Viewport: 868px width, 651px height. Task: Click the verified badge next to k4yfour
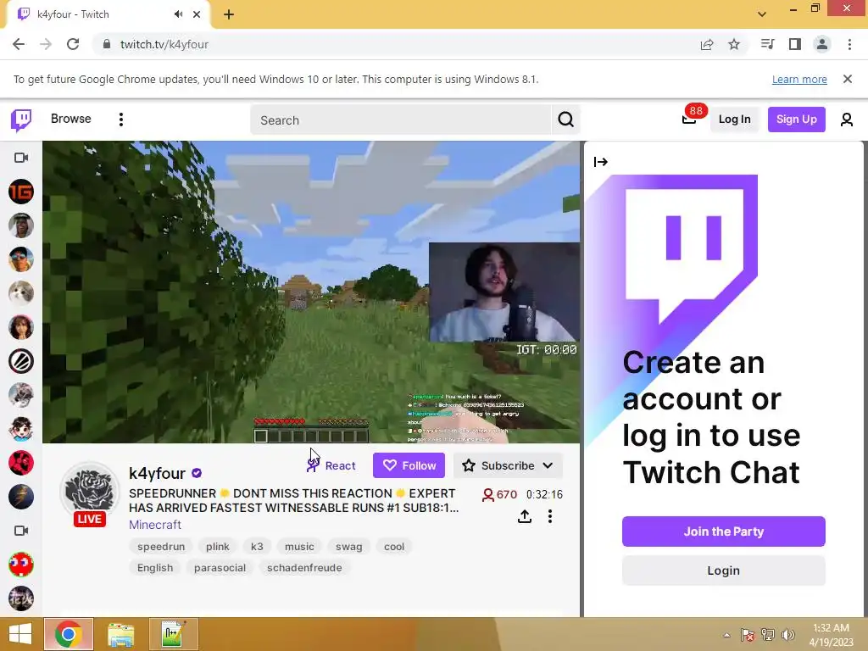(197, 473)
